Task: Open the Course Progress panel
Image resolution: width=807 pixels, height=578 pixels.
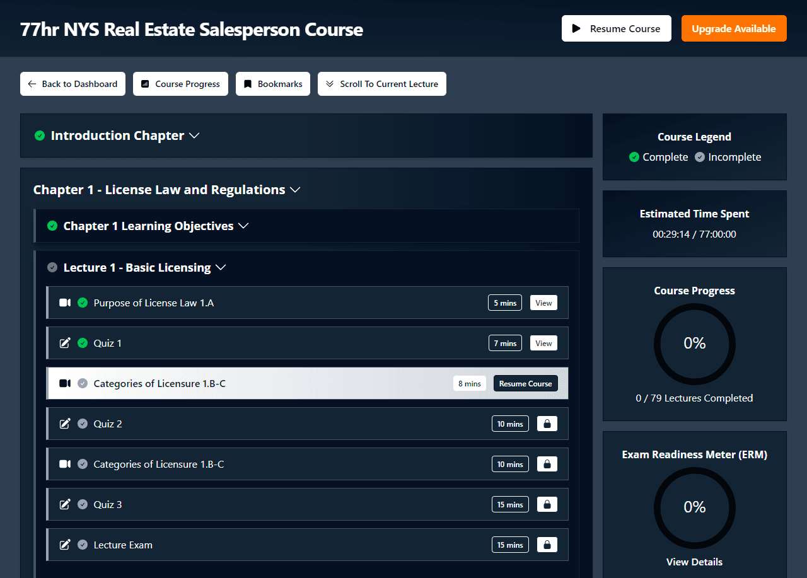Action: [x=180, y=83]
